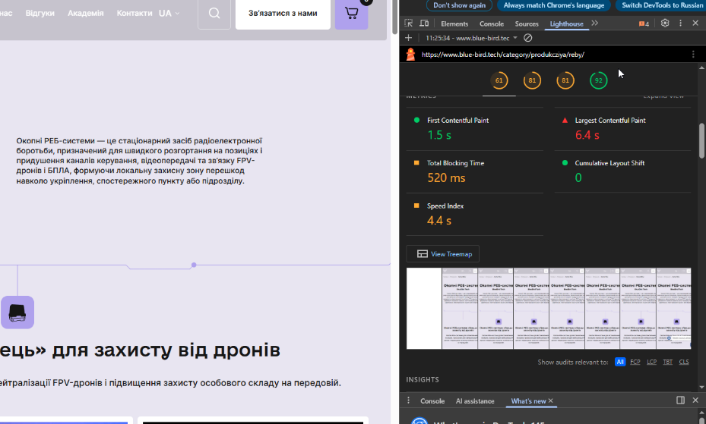Viewport: 706px width, 424px height.
Task: Select the inspect element picker icon
Action: coord(408,24)
